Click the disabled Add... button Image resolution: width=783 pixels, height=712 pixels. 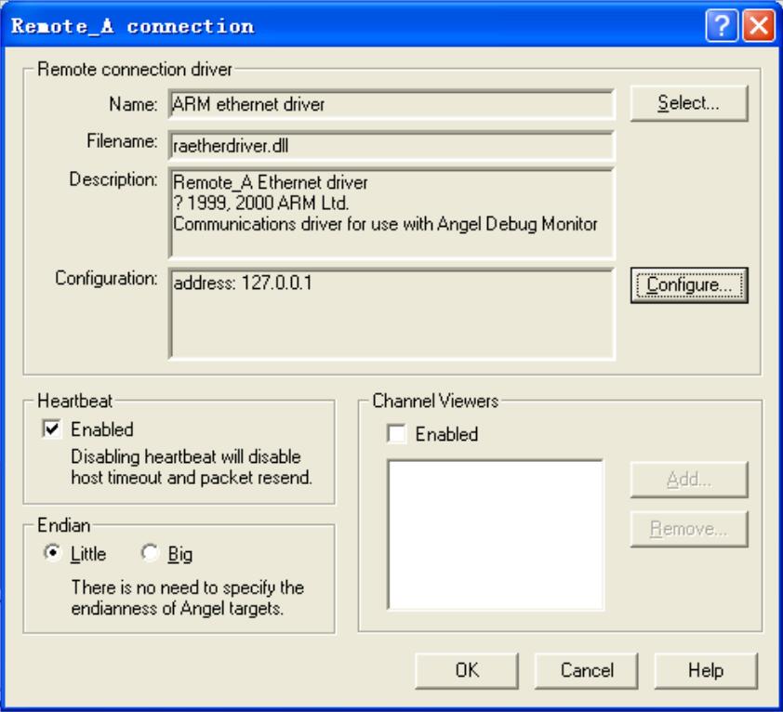coord(689,480)
